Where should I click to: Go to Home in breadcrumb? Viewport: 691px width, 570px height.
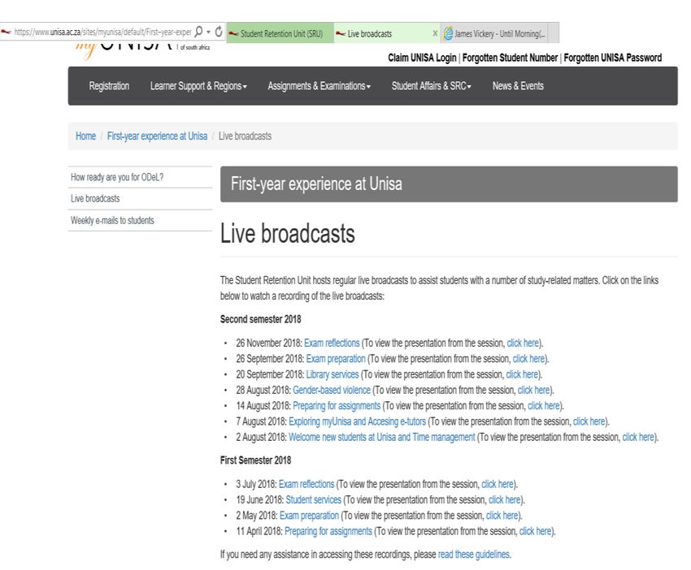coord(85,136)
